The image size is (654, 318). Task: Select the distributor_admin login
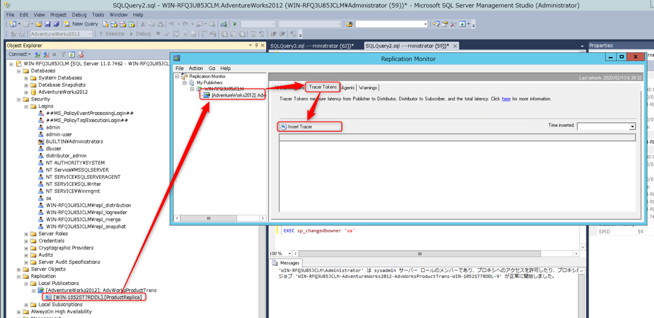pos(66,155)
